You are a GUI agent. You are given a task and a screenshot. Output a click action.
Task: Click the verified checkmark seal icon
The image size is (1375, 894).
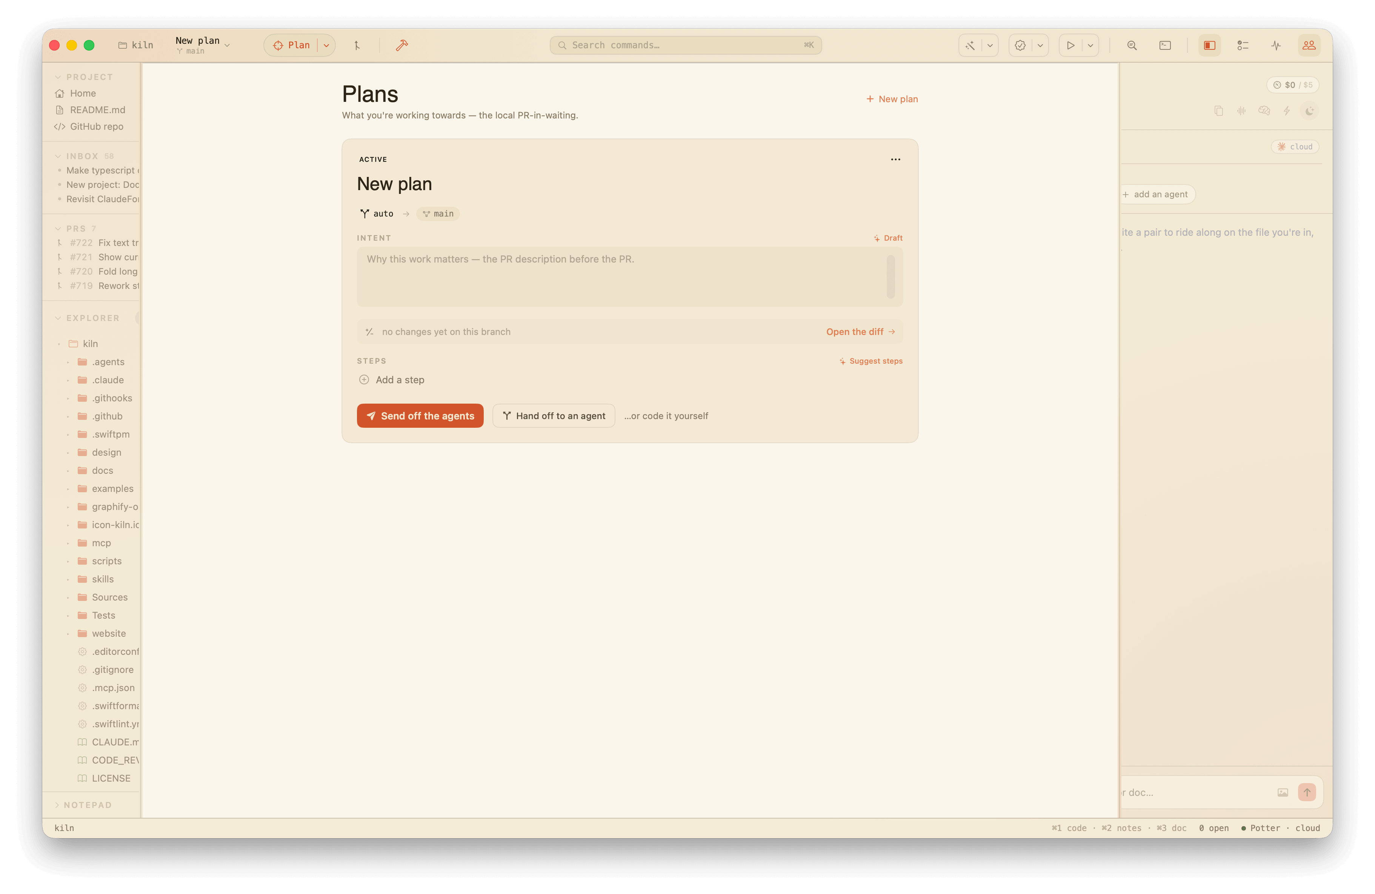(x=1020, y=45)
